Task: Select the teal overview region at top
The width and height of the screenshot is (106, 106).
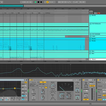Action: [x=12, y=6]
